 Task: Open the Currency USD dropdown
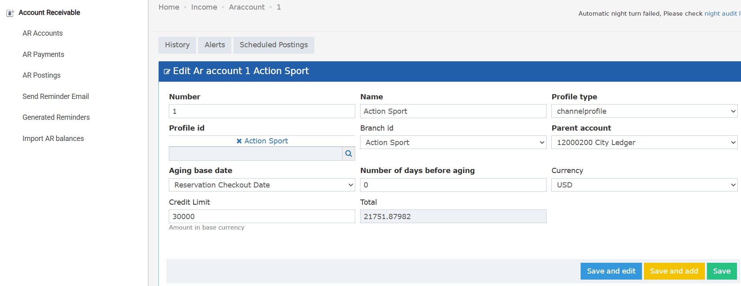coord(644,185)
